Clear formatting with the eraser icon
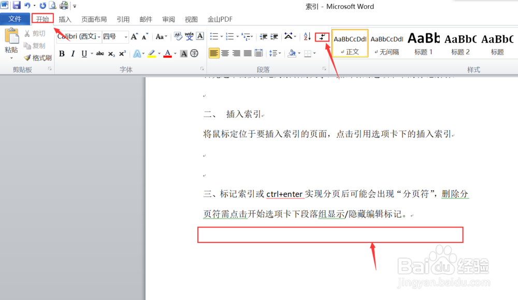The height and width of the screenshot is (300, 518). (178, 36)
